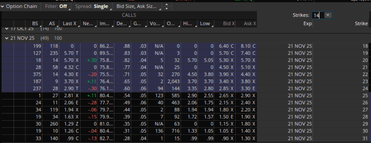Image resolution: width=371 pixels, height=143 pixels.
Task: Open the Strikes count dropdown arrow
Action: tap(328, 15)
